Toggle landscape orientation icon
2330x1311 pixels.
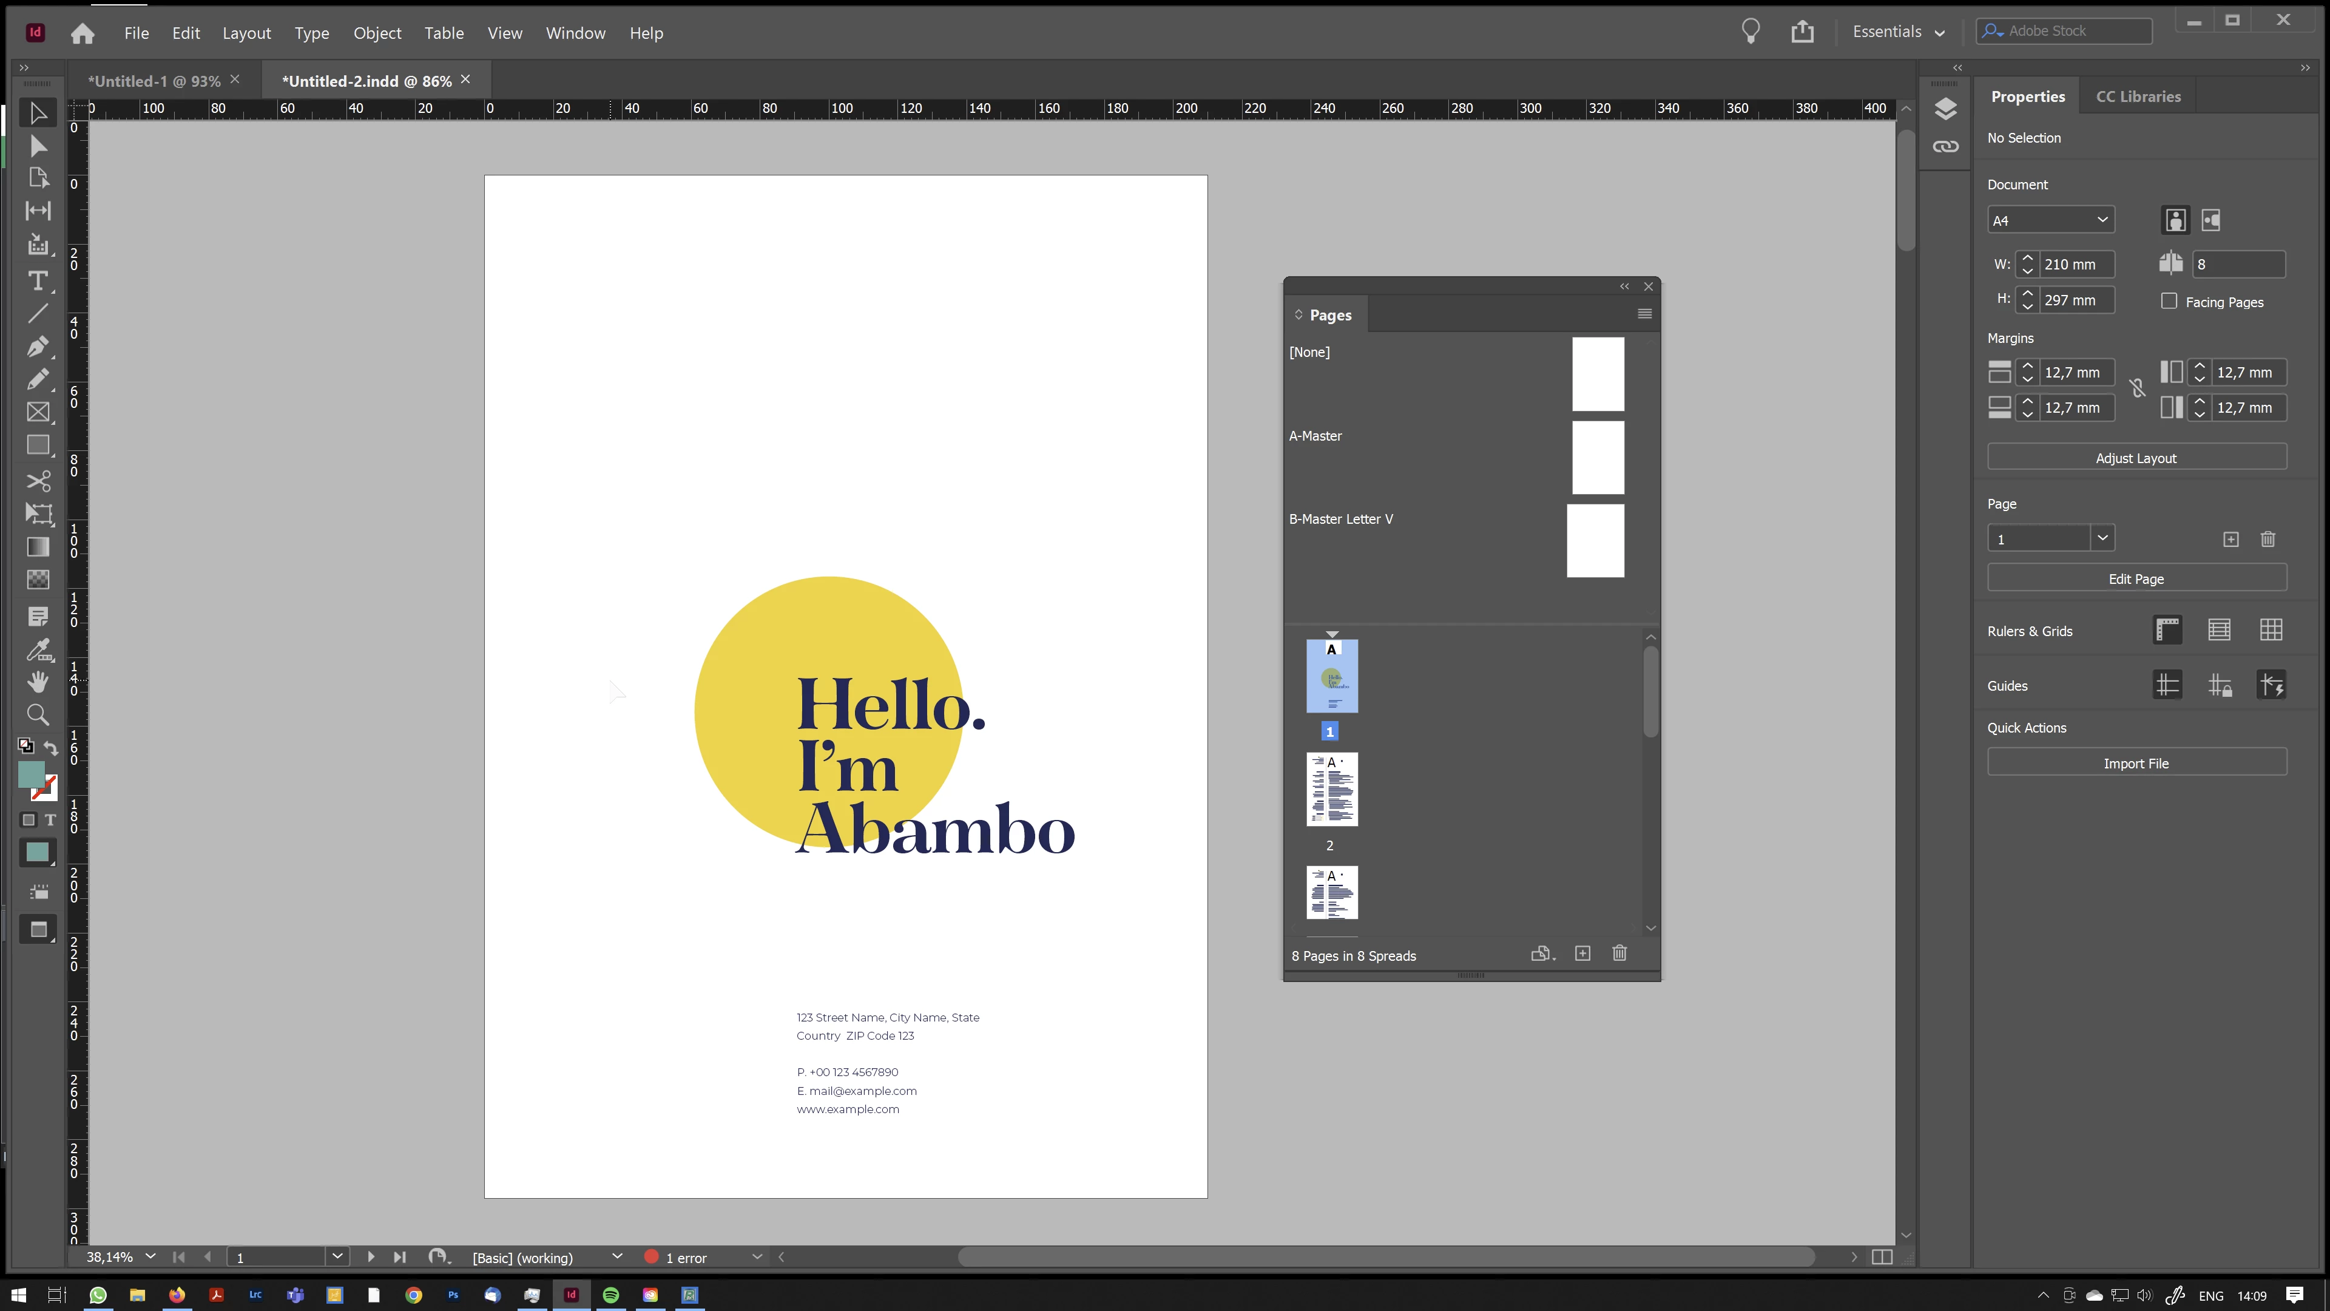point(2212,220)
